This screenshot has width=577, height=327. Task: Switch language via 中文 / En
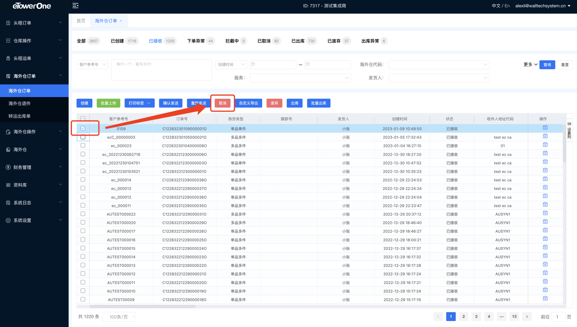coord(501,6)
